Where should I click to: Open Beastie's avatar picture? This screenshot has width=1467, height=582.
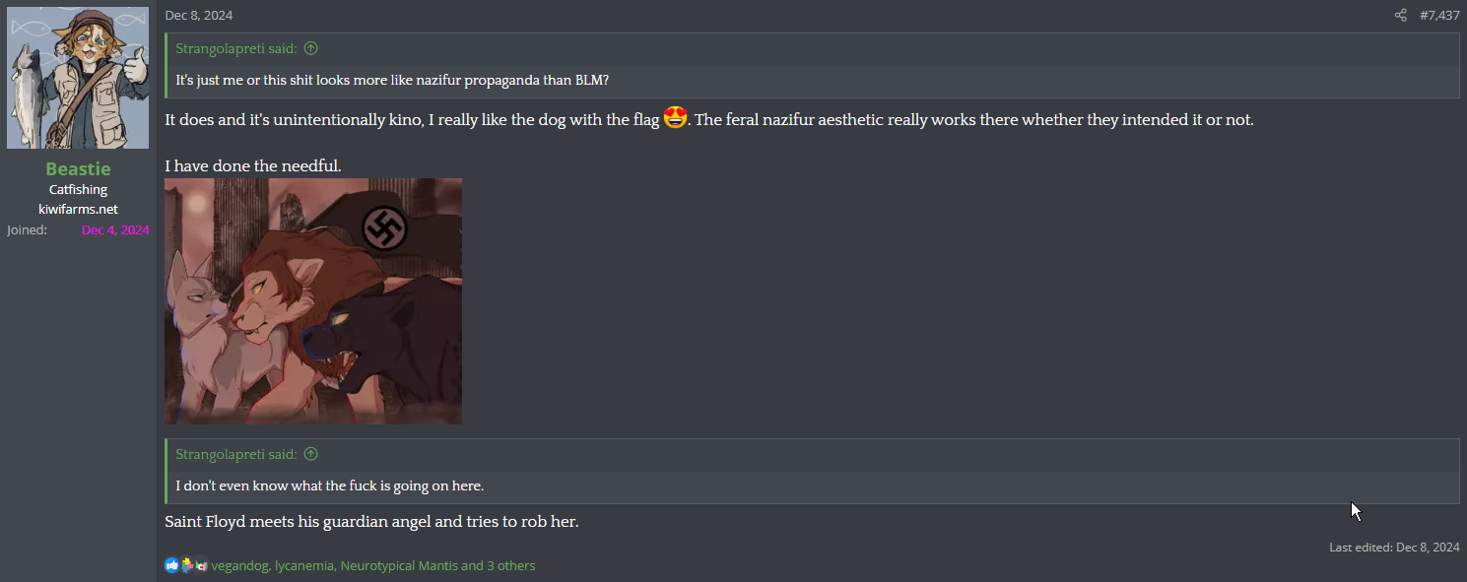tap(78, 78)
